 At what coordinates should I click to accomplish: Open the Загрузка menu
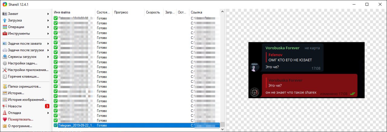coord(26,21)
